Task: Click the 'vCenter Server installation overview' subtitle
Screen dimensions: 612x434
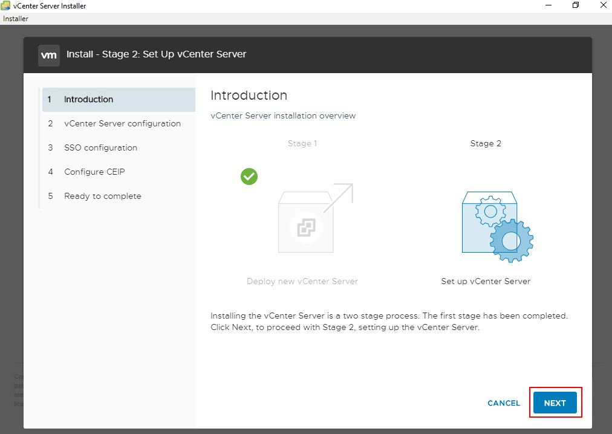Action: 283,115
